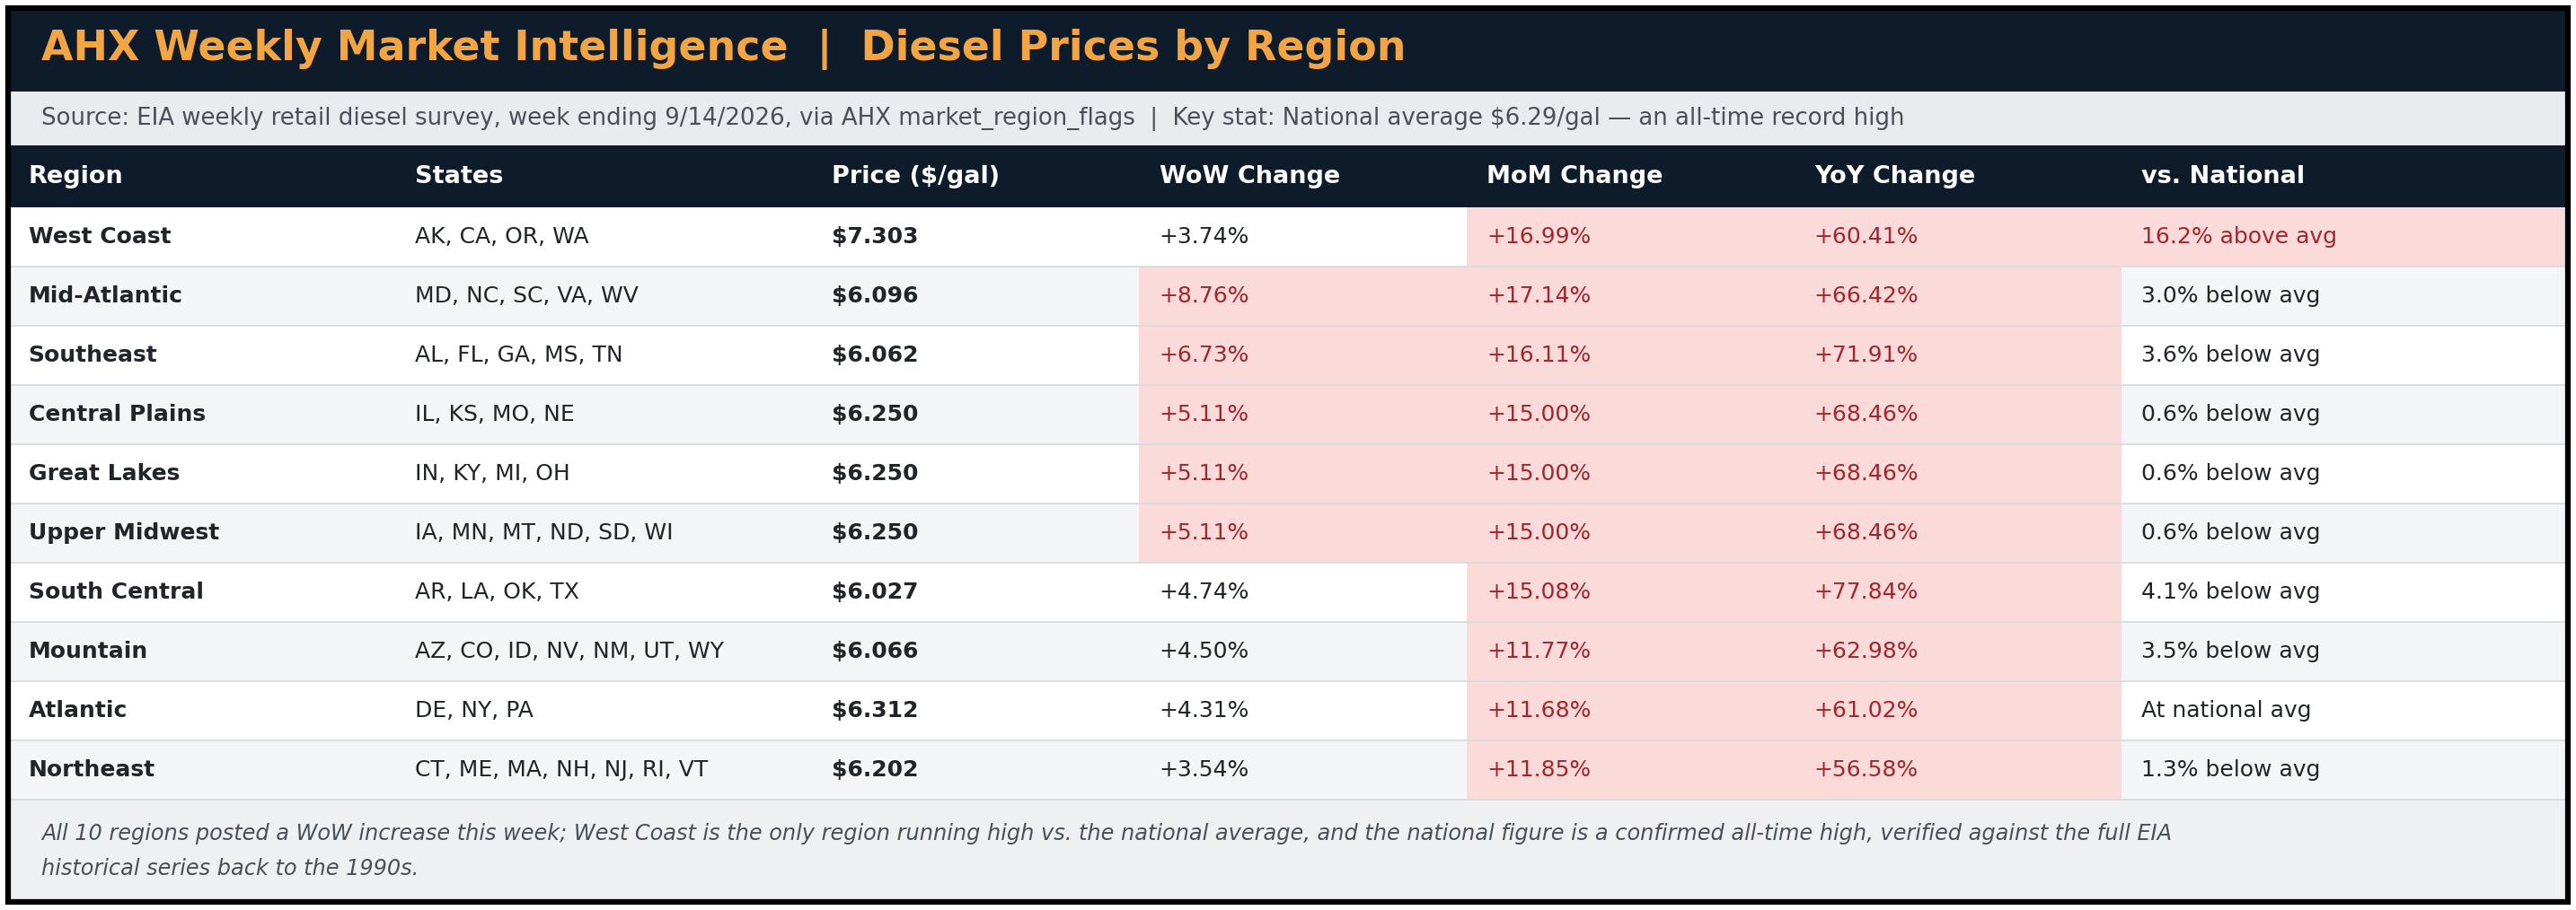This screenshot has width=2576, height=910.
Task: Click Great Lakes states IN, KY, MI, OH
Action: click(492, 474)
